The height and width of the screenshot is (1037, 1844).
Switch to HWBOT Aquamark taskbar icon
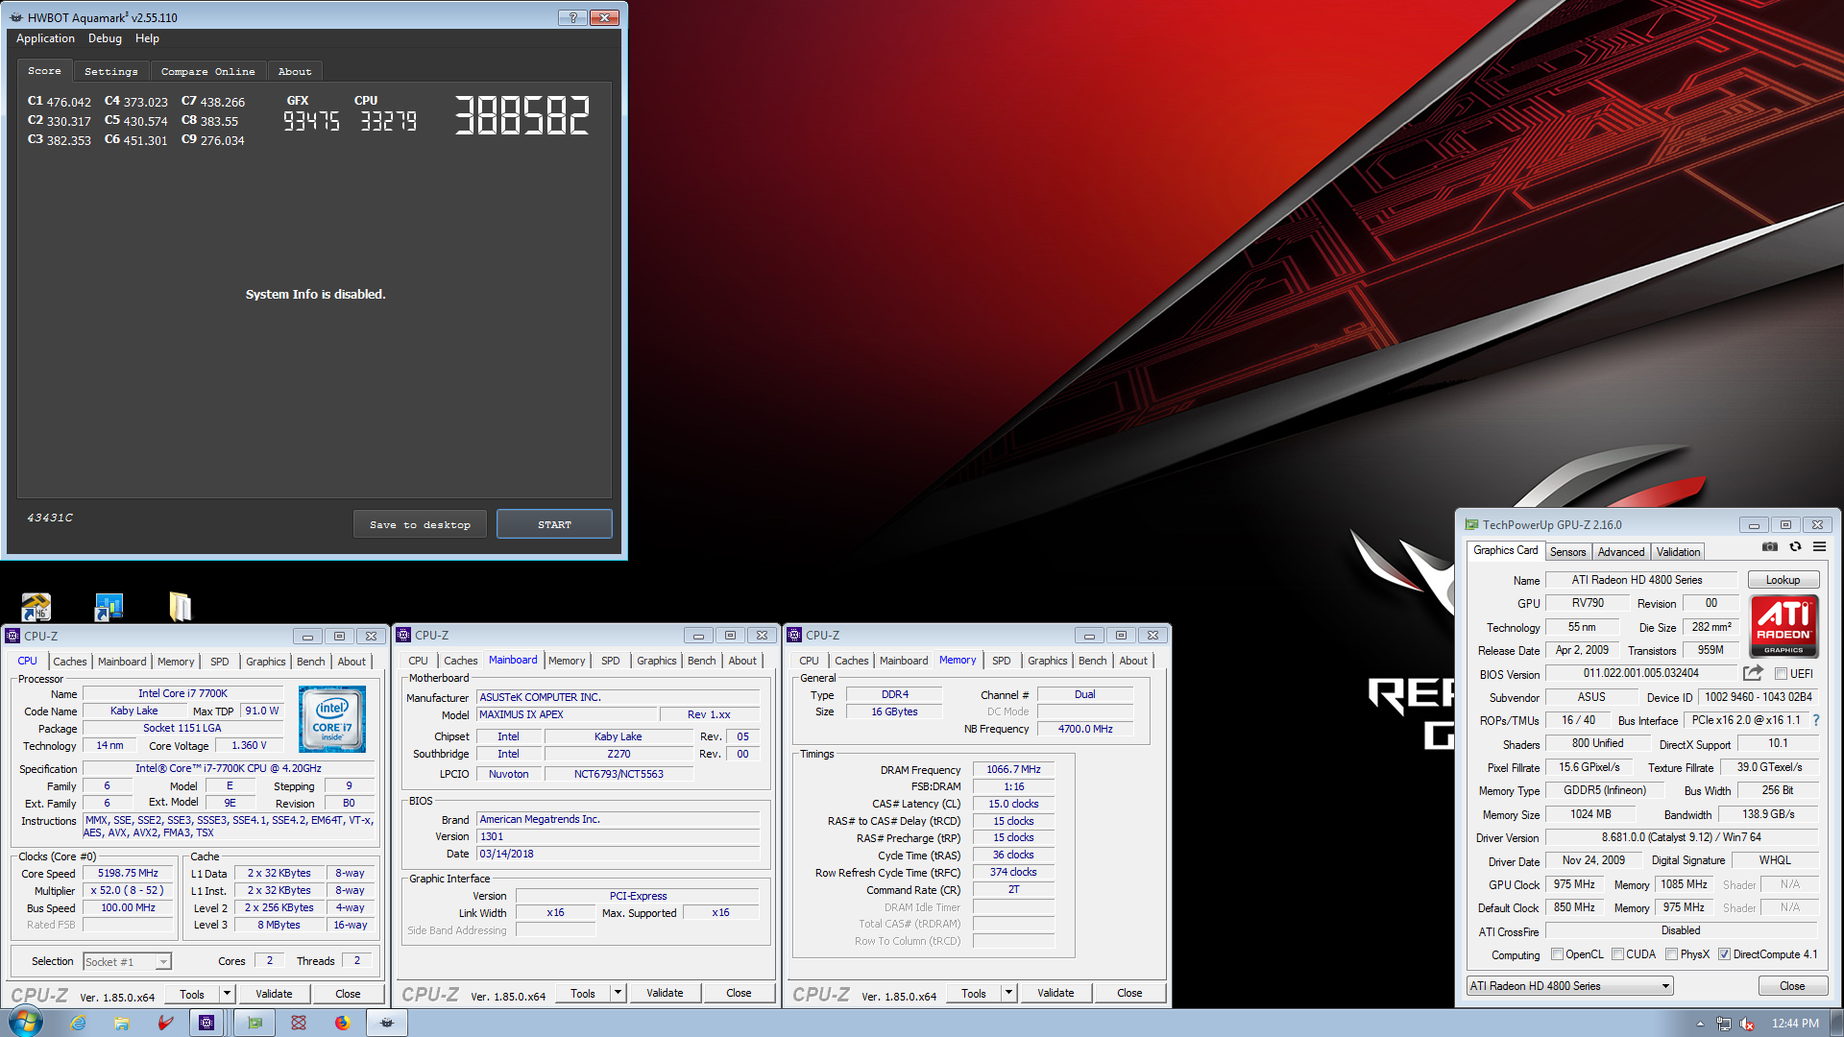click(387, 1023)
